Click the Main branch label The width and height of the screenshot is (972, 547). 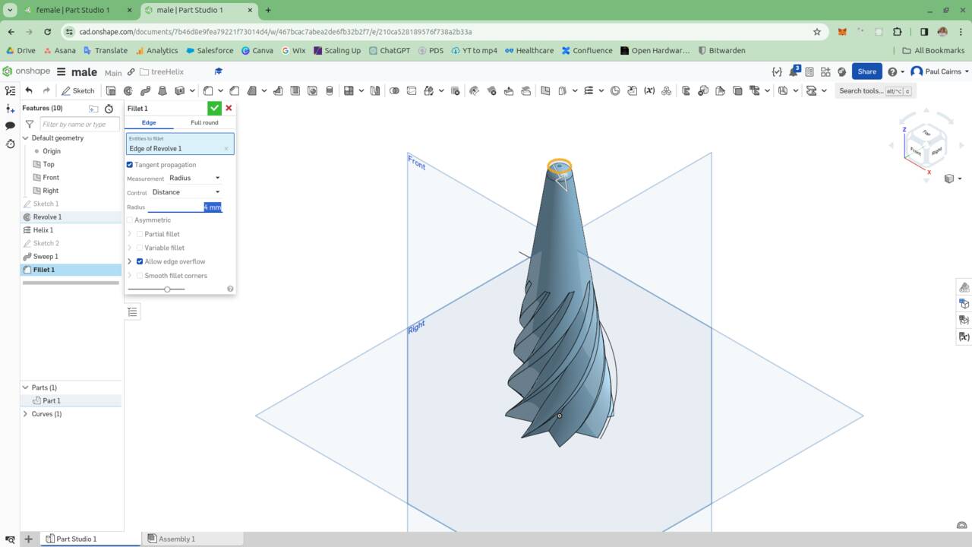click(x=113, y=72)
